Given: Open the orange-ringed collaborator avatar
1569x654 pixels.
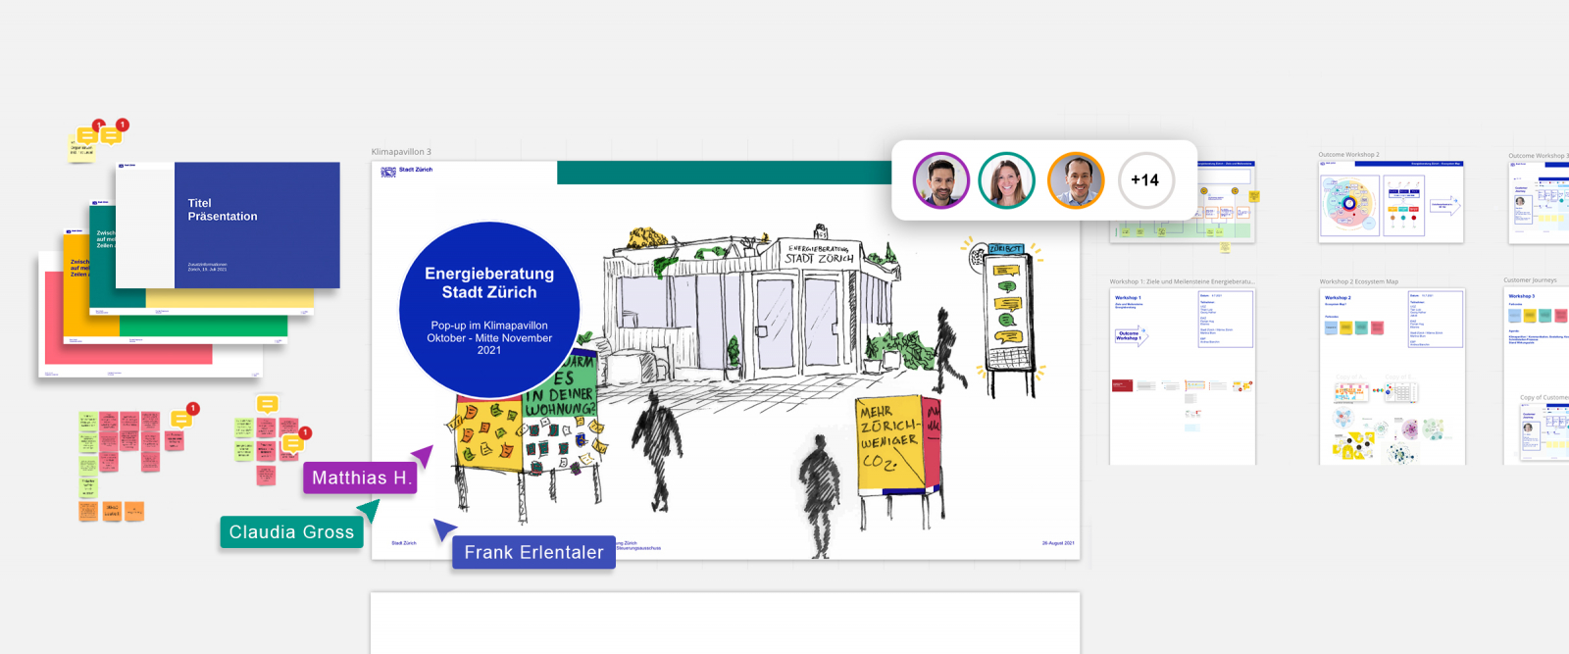Looking at the screenshot, I should (x=1076, y=180).
